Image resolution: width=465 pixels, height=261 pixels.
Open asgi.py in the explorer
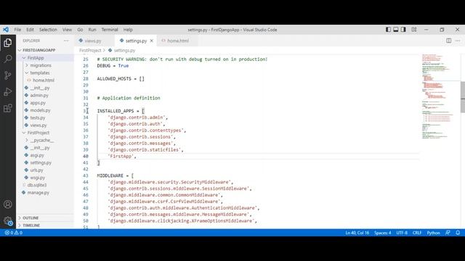(37, 155)
